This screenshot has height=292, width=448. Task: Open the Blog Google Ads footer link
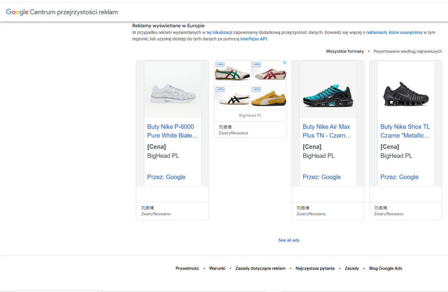(386, 268)
